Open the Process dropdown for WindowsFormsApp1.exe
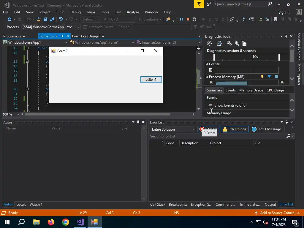This screenshot has width=304, height=228. (51, 27)
